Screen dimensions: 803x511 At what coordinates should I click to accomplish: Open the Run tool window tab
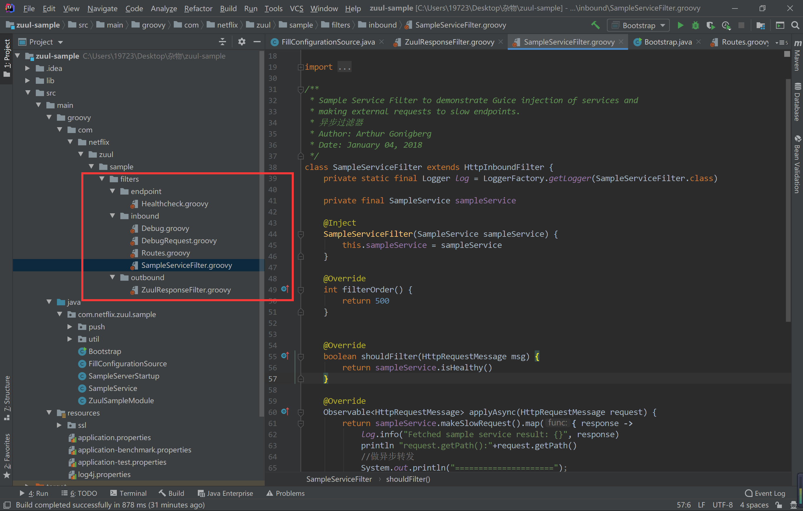coord(34,493)
